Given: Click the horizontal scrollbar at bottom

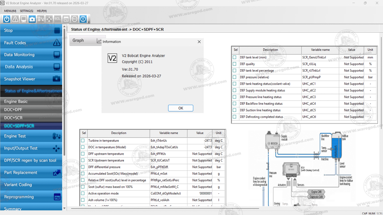Looking at the screenshot, I should pos(165,209).
